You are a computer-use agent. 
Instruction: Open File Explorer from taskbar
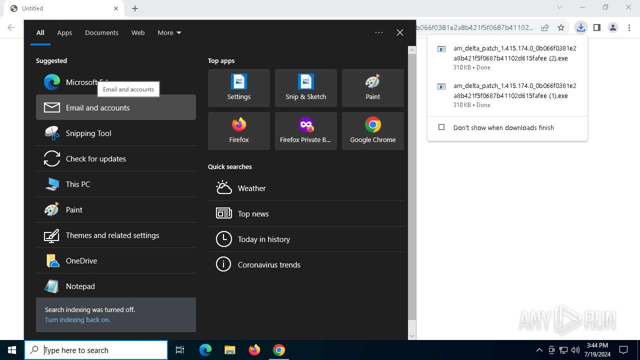coord(230,350)
